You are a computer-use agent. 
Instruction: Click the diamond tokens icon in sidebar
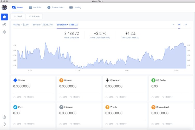click(x=4, y=32)
